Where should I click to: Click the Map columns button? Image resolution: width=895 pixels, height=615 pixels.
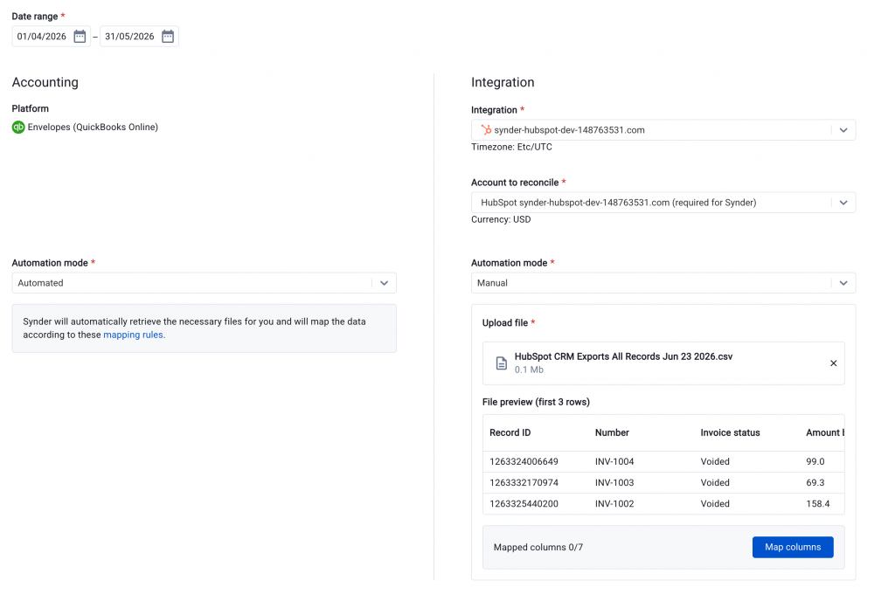(x=793, y=547)
